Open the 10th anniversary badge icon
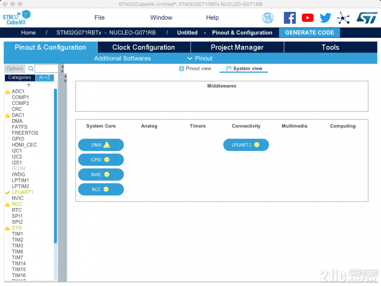The width and height of the screenshot is (381, 286). click(268, 18)
